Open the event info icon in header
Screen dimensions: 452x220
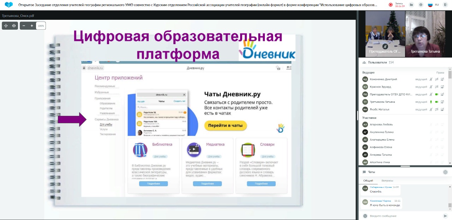[x=421, y=5]
